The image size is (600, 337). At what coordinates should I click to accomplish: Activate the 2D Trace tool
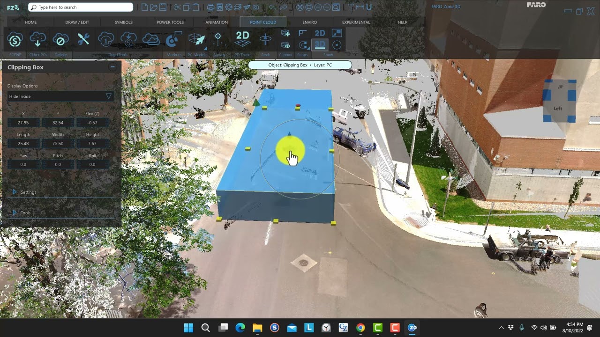click(242, 39)
